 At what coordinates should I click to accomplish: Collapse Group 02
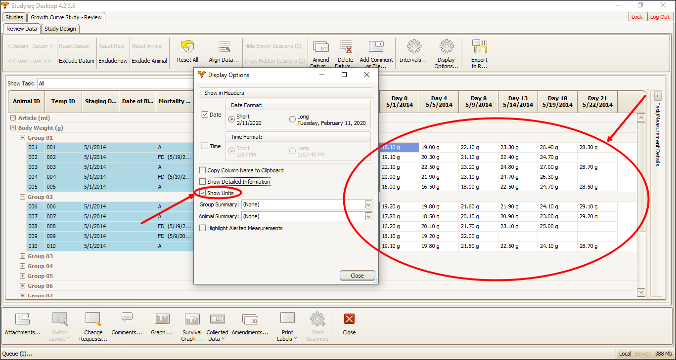point(23,197)
